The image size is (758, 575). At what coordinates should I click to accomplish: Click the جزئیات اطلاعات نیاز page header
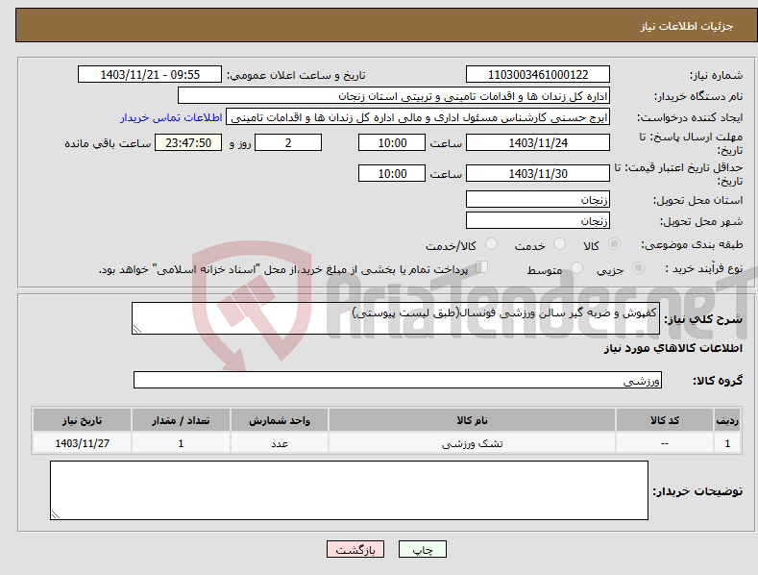pyautogui.click(x=687, y=26)
